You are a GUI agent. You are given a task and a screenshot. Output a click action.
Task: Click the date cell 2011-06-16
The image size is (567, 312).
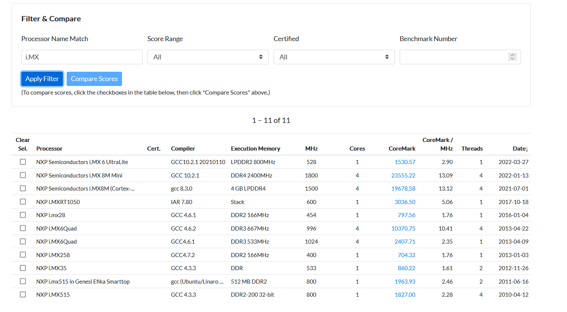[513, 282]
